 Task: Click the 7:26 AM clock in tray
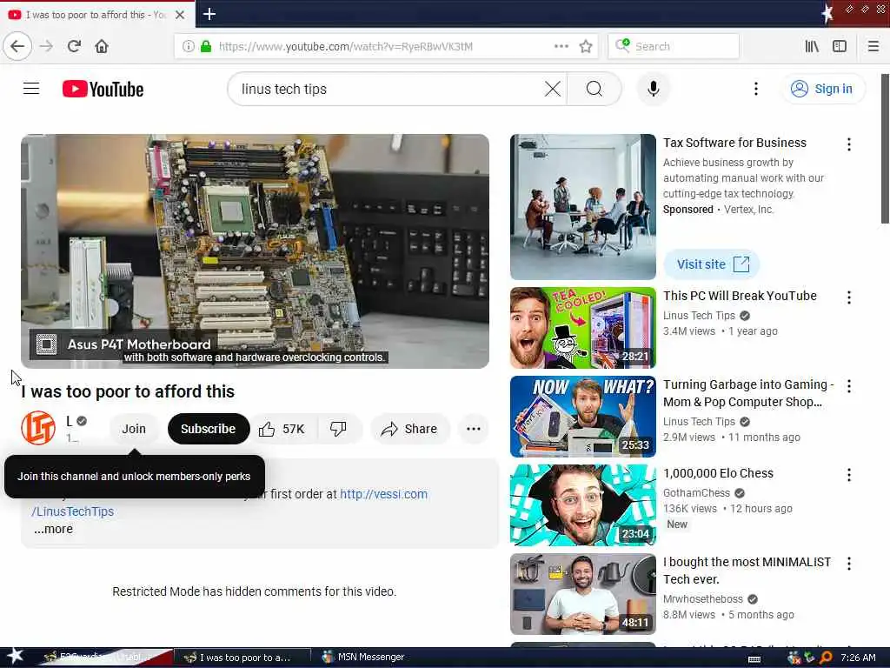point(858,658)
